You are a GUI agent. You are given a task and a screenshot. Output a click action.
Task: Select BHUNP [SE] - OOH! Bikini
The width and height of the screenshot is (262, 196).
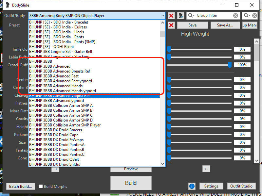point(94,47)
